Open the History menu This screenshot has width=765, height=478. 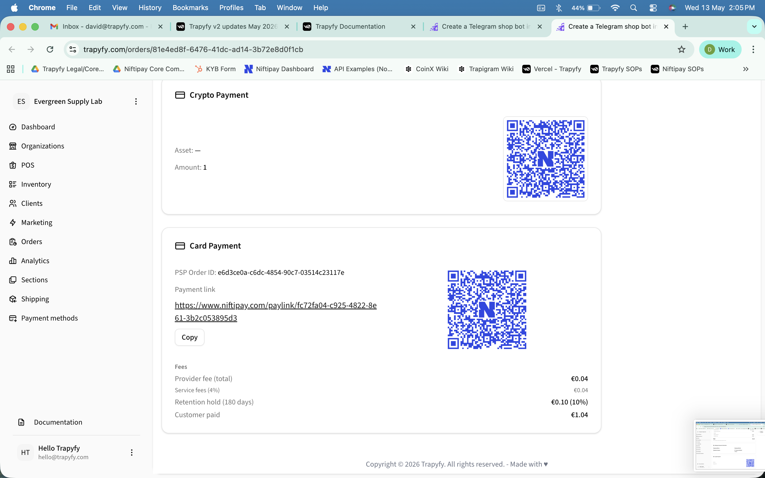(150, 8)
